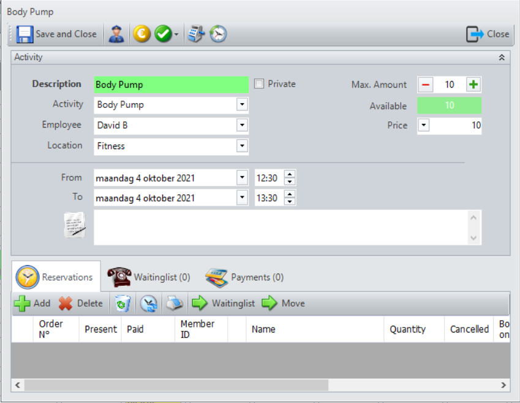520x403 pixels.
Task: Click the recycle bin icon
Action: coord(122,303)
